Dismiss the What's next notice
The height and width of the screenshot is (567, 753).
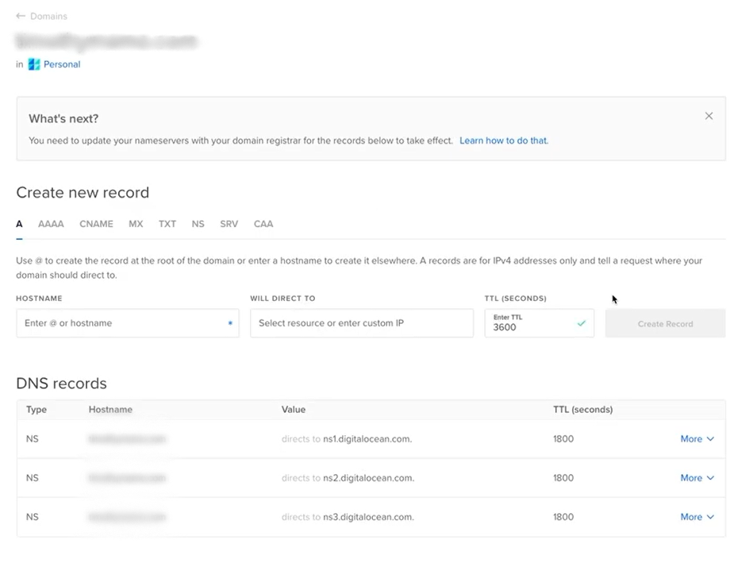pyautogui.click(x=709, y=116)
